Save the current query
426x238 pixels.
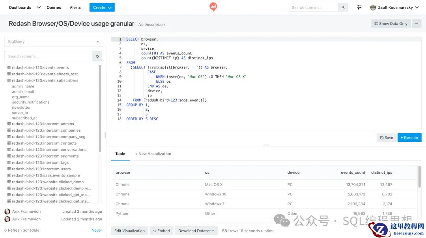(x=387, y=138)
